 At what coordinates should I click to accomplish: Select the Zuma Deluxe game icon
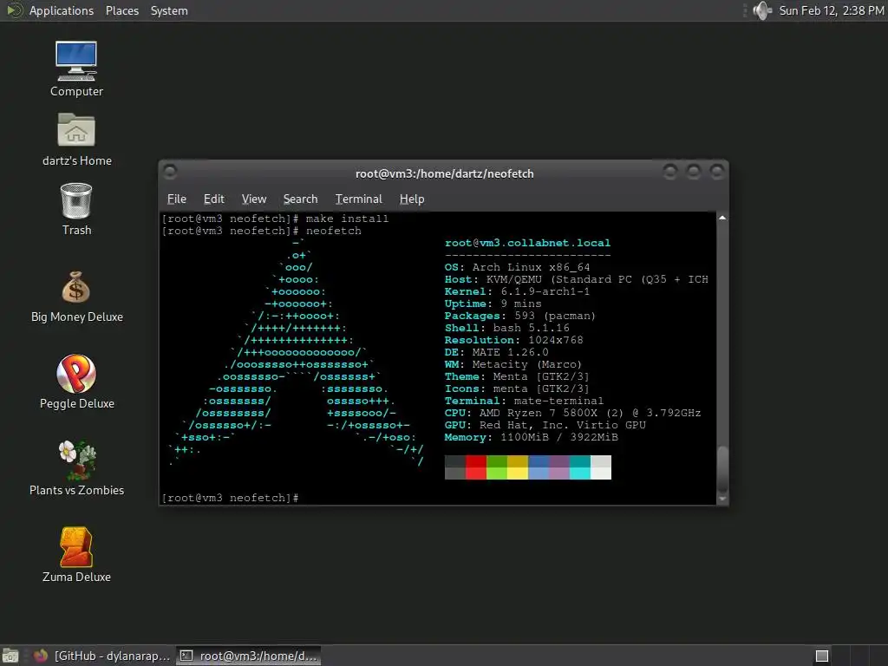[76, 547]
